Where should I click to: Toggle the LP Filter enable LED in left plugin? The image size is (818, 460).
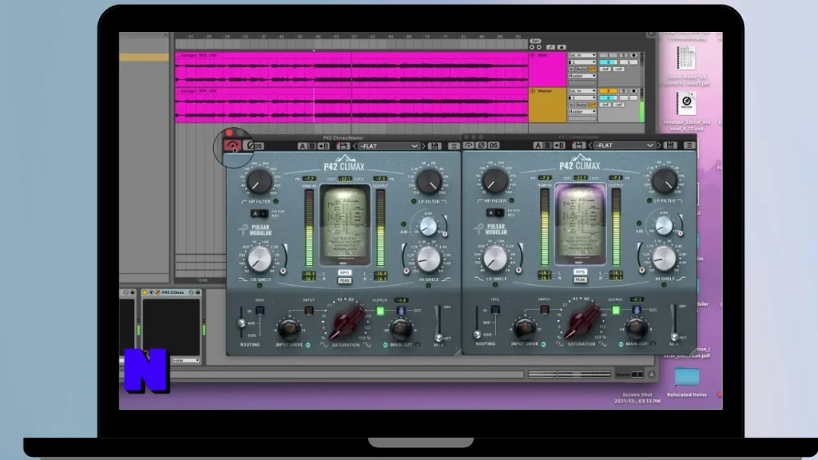coord(414,201)
